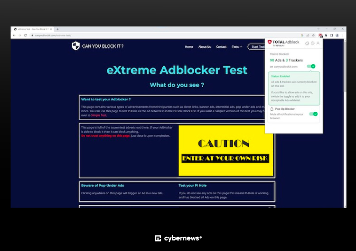Screen dimensions: 356x251
Task: Open the Chrome profile avatar
Action: point(337,36)
